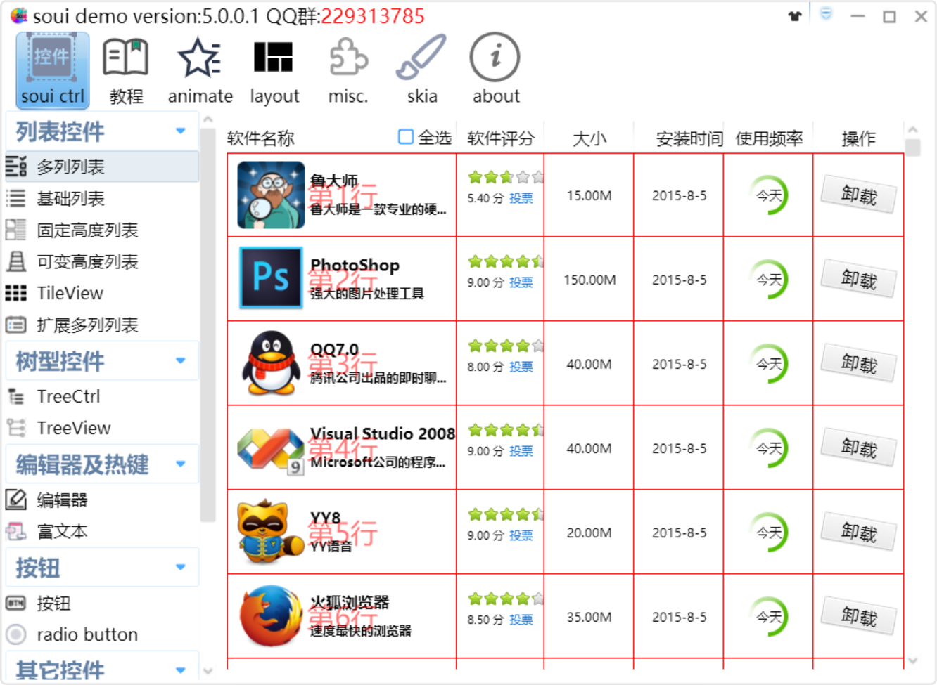
Task: Open 富文本 page in sidebar
Action: (x=102, y=531)
